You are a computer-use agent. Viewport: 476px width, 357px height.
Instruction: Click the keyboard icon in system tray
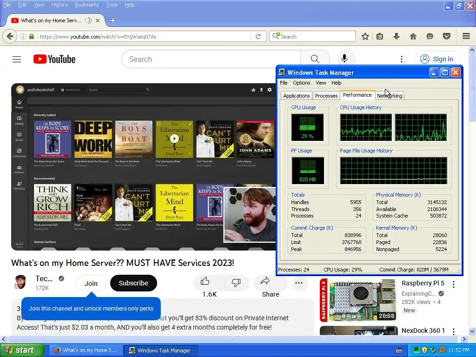(399, 350)
